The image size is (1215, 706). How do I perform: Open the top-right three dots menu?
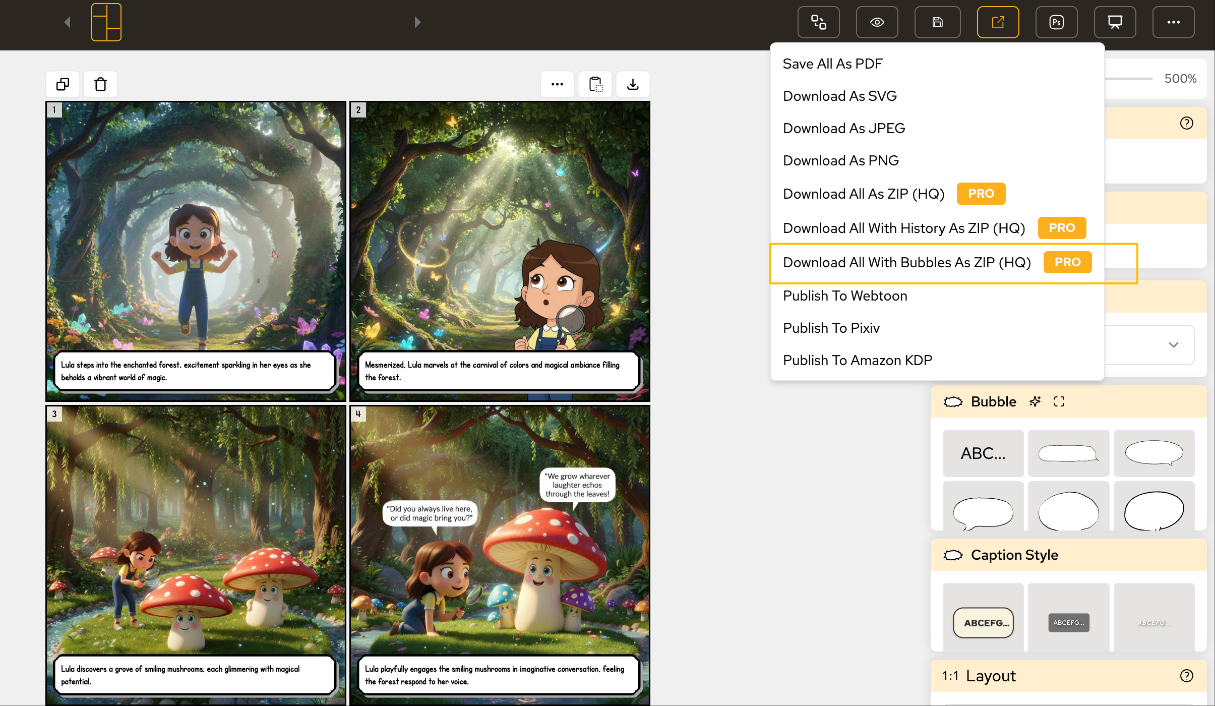(1173, 22)
